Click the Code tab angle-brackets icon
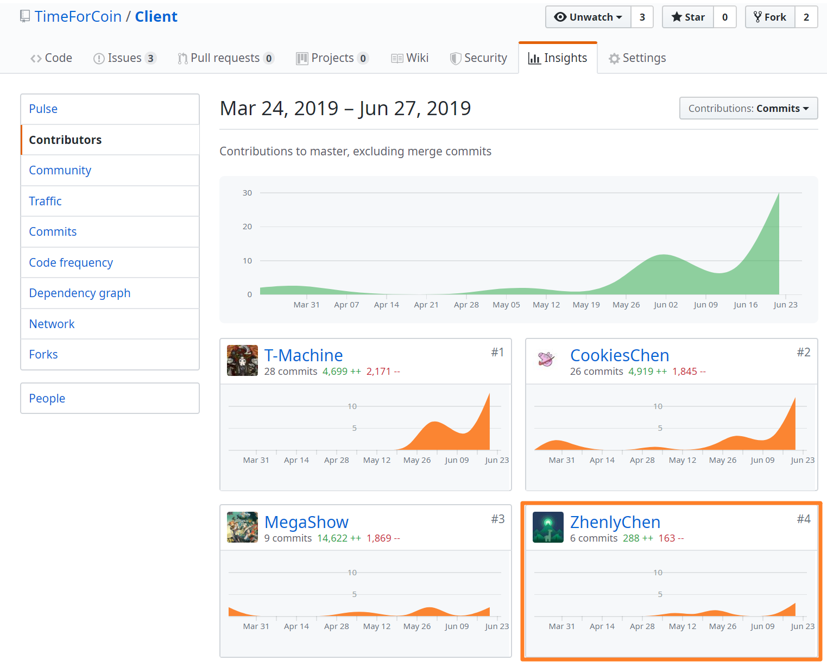 36,59
